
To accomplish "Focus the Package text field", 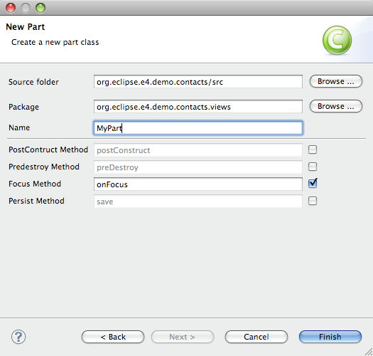I will click(x=198, y=106).
